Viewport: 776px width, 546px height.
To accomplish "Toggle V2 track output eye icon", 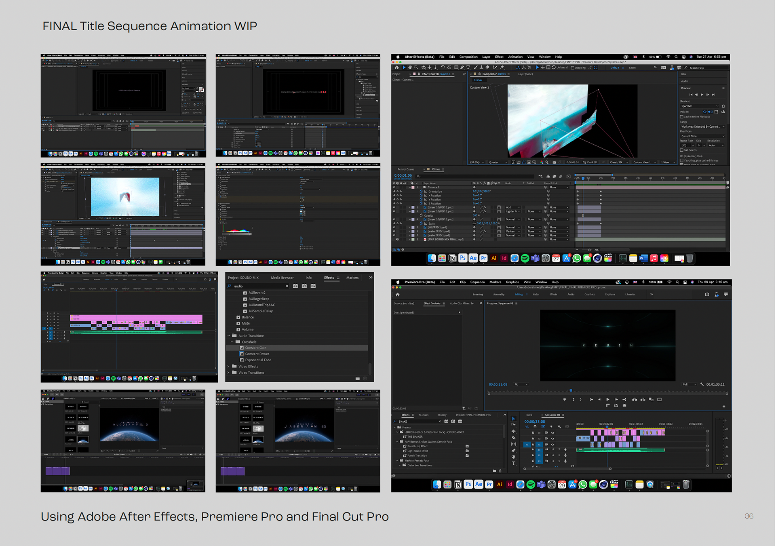I will tap(552, 438).
